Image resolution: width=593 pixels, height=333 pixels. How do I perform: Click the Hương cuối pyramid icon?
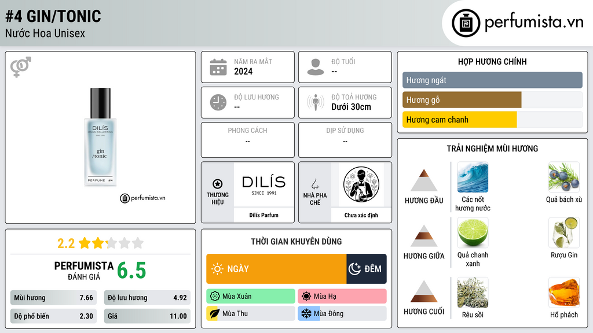tap(424, 291)
